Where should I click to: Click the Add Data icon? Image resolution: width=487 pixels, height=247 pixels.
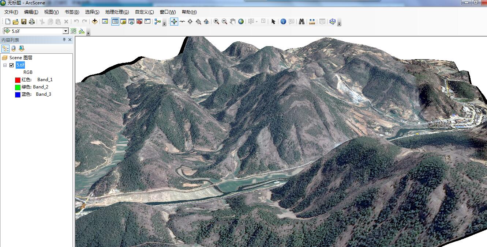95,22
